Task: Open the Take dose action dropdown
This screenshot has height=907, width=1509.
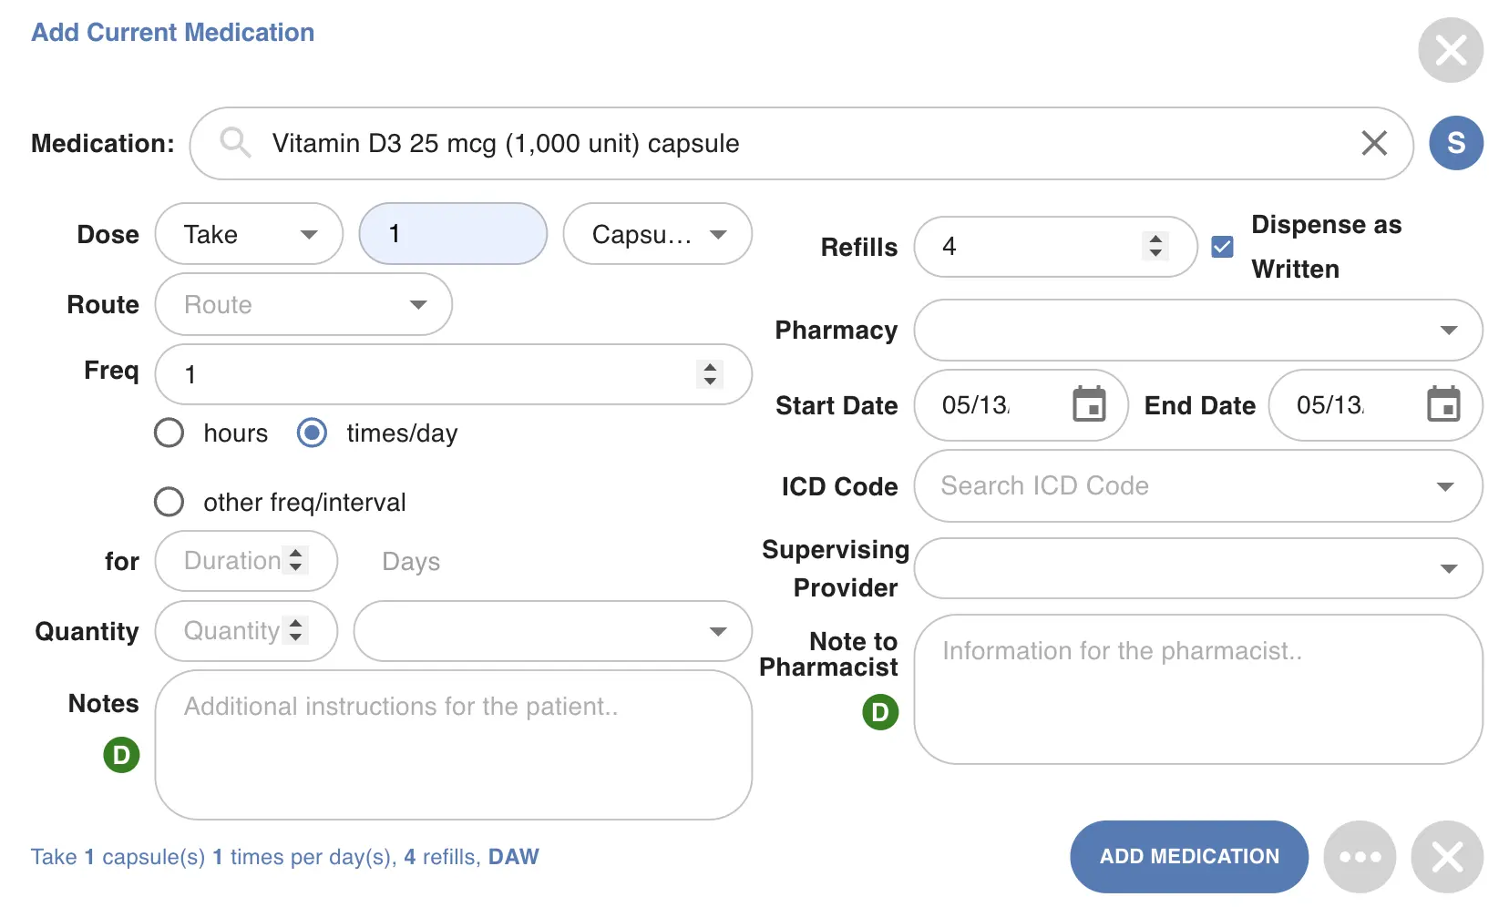Action: (249, 234)
